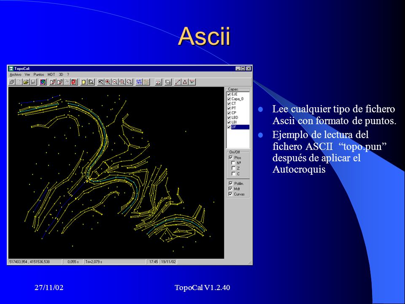Viewport: 405px width, 304px height.
Task: Minimize the TopoCal window
Action: (x=238, y=68)
